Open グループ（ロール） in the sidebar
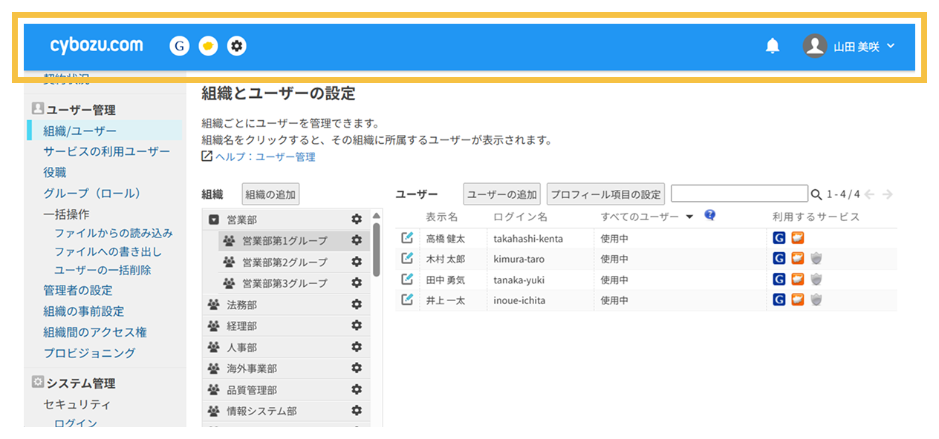This screenshot has height=439, width=939. pos(92,193)
